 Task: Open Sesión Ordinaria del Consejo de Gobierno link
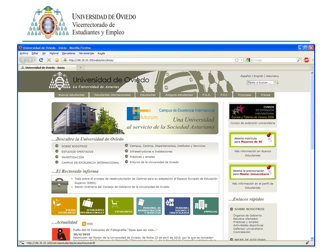coord(122,187)
